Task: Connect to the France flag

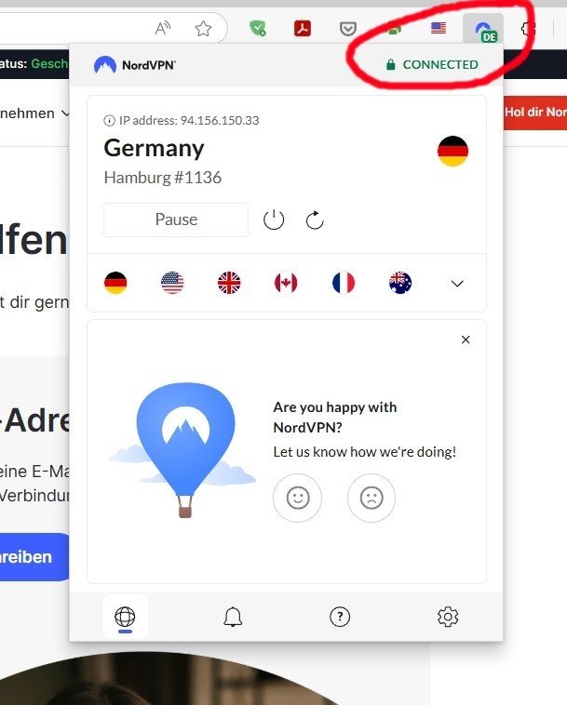Action: point(344,283)
